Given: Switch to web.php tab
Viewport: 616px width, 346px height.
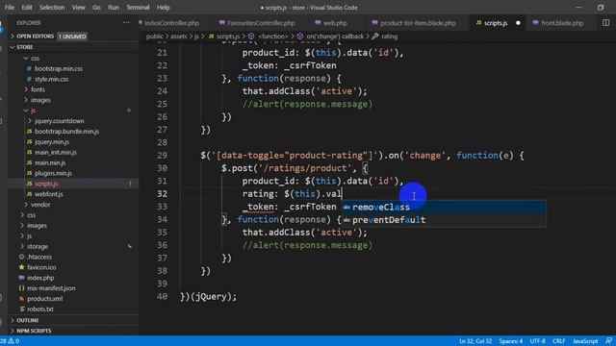Looking at the screenshot, I should [331, 23].
